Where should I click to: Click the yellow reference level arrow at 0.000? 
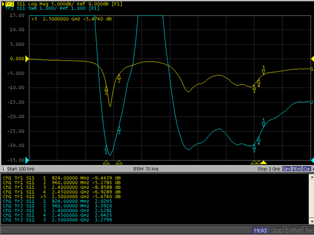click(x=27, y=59)
